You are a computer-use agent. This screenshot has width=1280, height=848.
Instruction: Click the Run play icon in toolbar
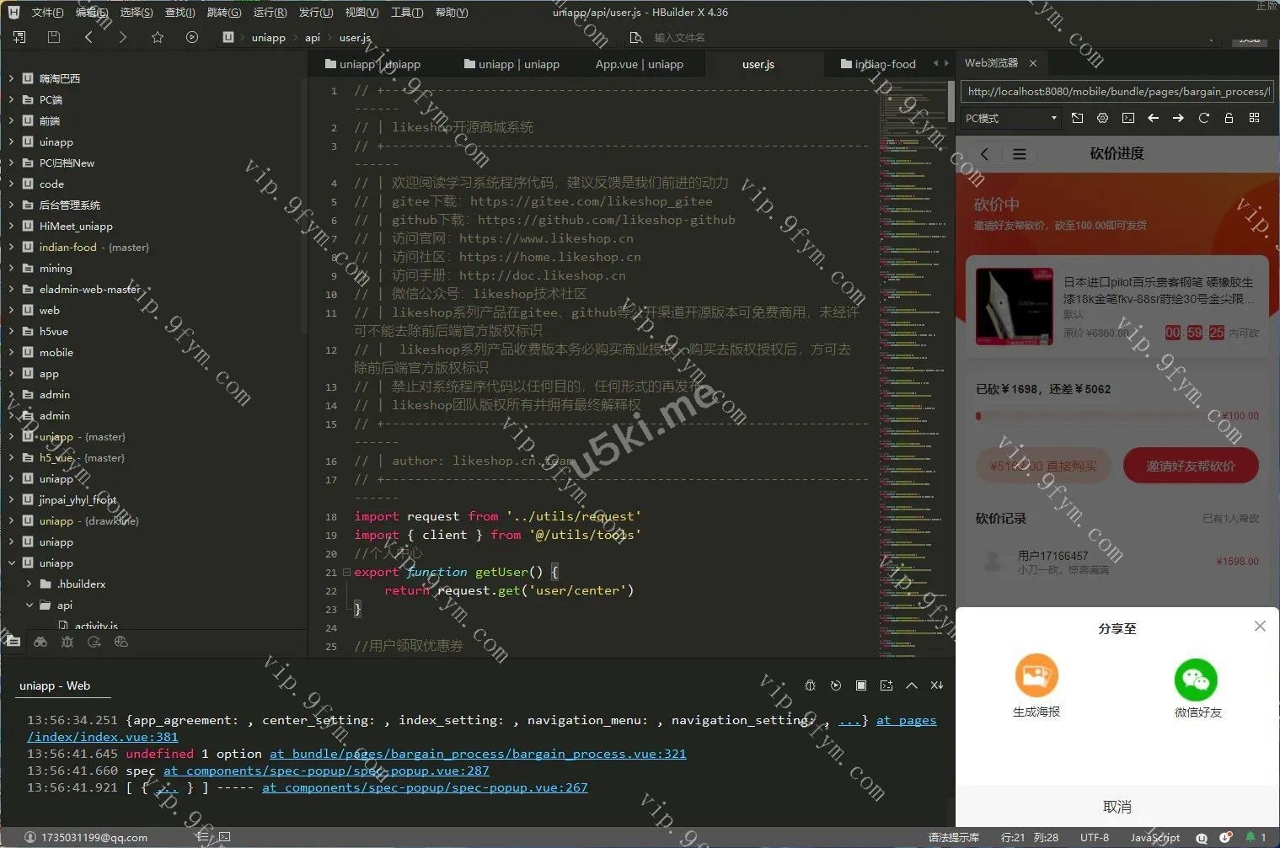point(192,37)
